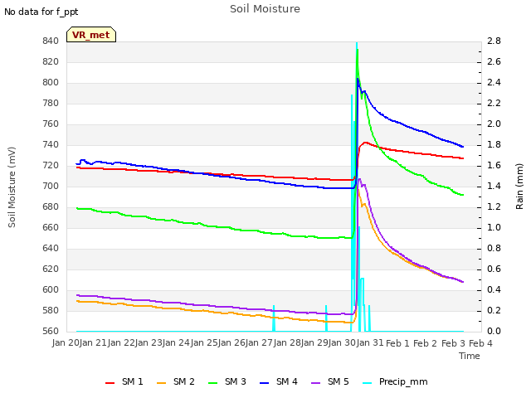The width and height of the screenshot is (531, 398).
Task: Click the blue SM 4 legend swatch
Action: click(x=265, y=383)
